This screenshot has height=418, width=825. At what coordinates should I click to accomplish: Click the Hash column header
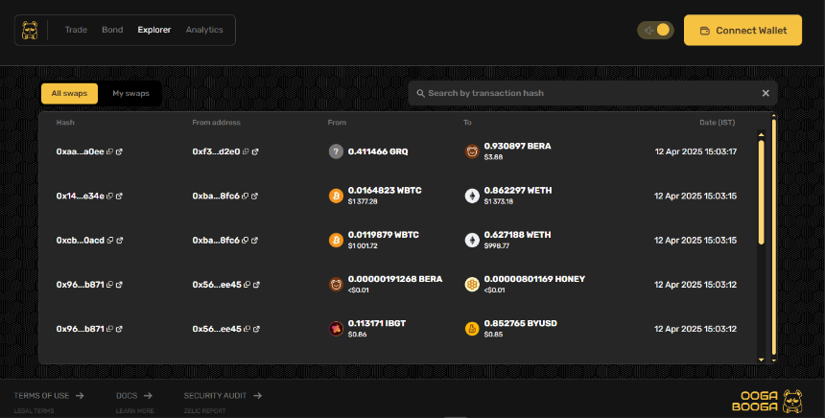[x=65, y=123]
